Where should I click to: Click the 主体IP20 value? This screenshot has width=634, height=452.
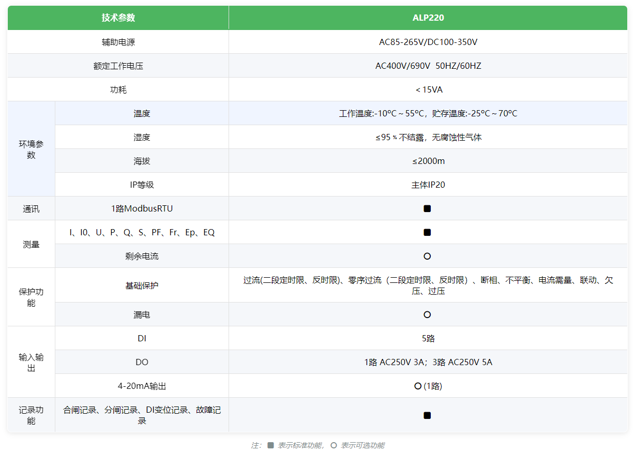point(428,185)
